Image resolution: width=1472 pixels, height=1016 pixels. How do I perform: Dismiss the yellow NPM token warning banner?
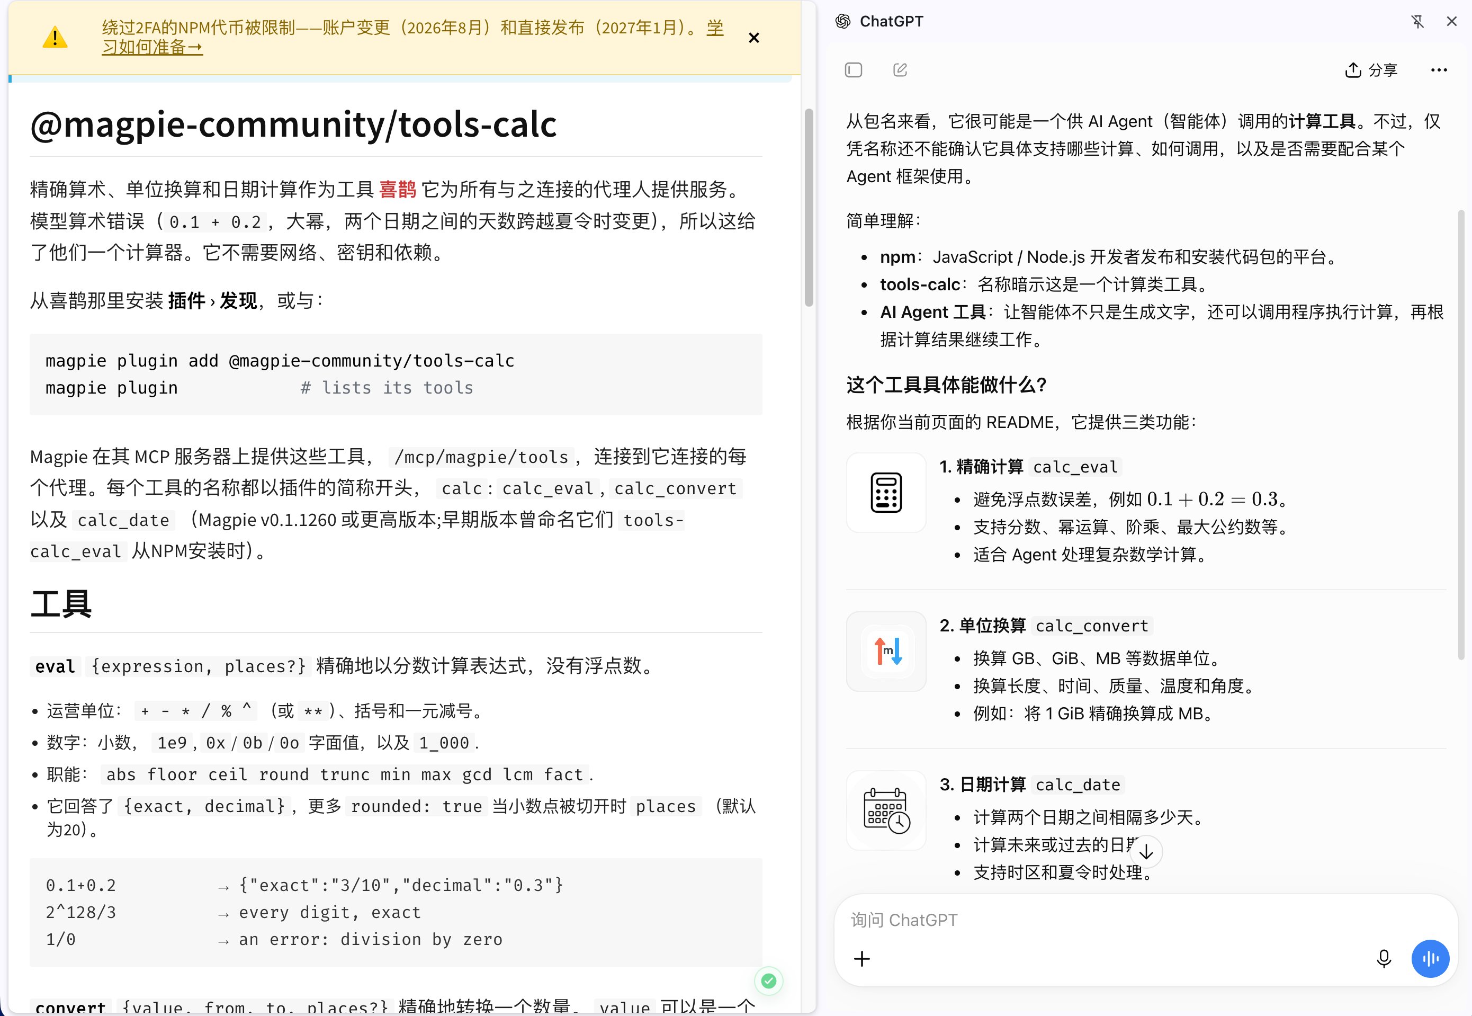(753, 38)
